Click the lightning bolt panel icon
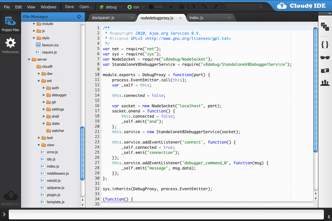Screen dimensions: 332x221 click(x=325, y=71)
